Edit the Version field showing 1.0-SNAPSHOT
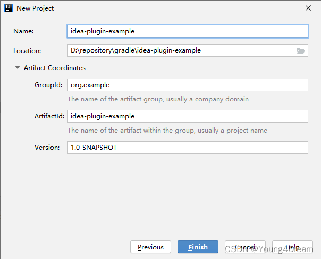The image size is (321, 259). point(188,148)
